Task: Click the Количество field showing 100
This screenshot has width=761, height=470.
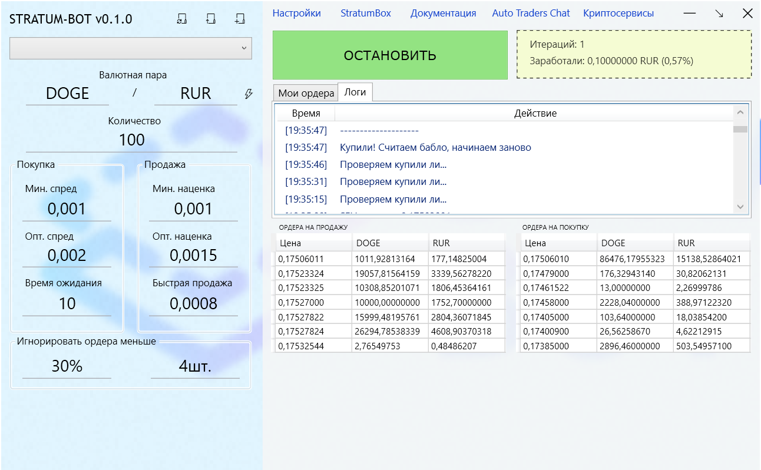Action: (132, 140)
